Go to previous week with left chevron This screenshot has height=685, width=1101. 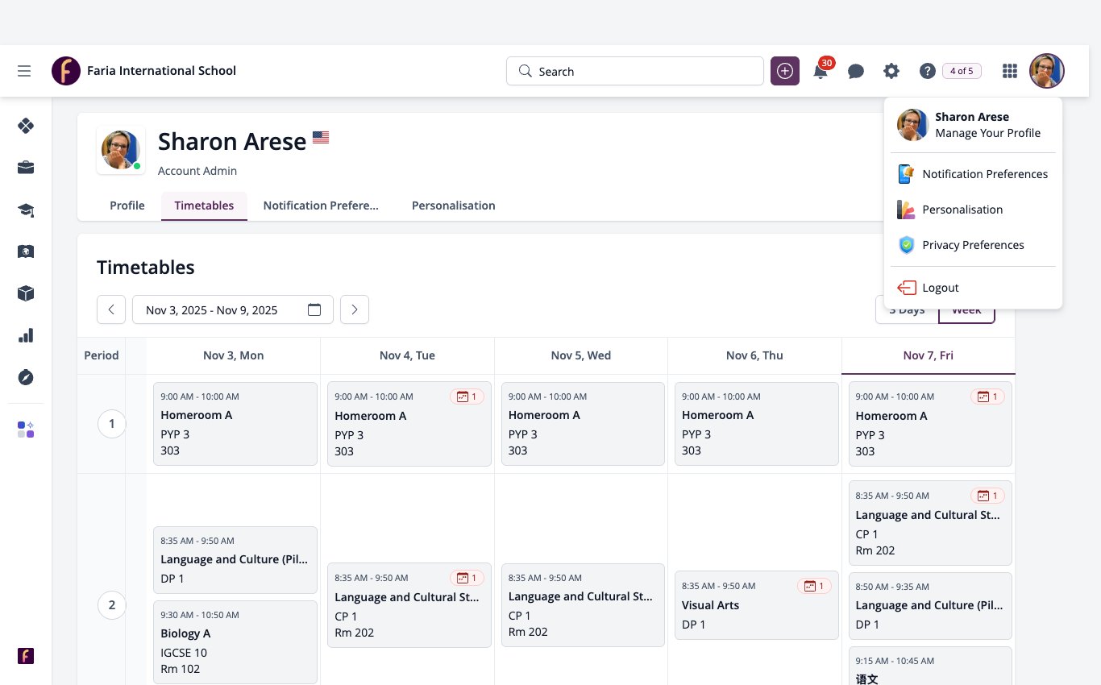tap(111, 309)
